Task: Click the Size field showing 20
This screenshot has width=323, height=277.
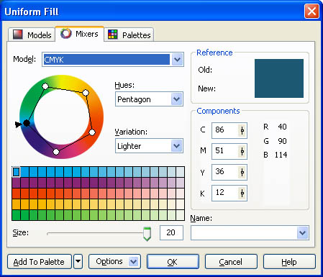Action: (171, 232)
